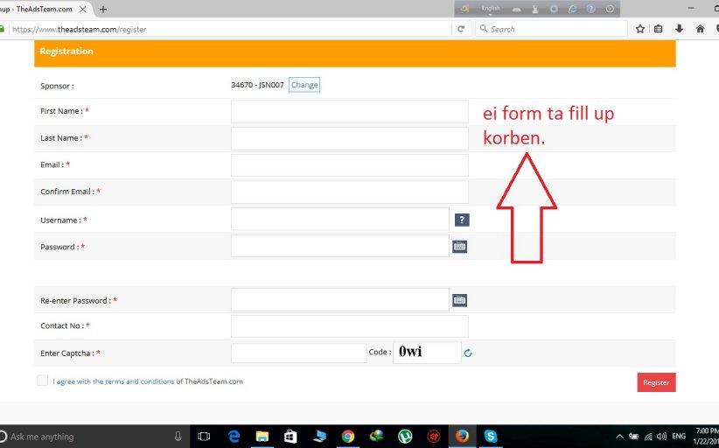Click the Username help question-mark icon
The height and width of the screenshot is (448, 719).
point(463,220)
